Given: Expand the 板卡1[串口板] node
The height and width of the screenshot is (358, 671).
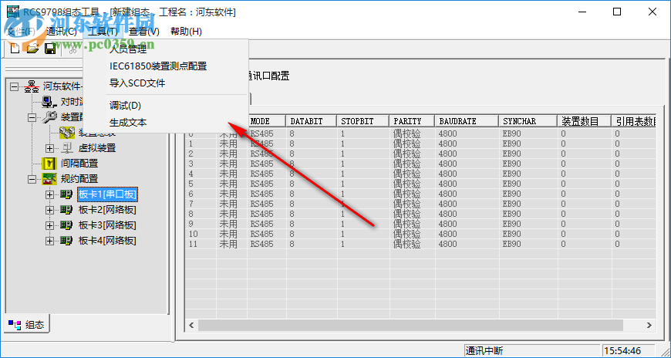Looking at the screenshot, I should 49,194.
